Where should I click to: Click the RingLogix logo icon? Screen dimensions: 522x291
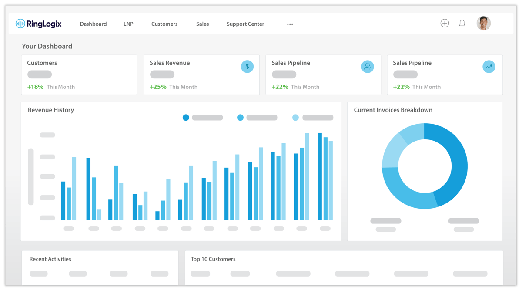(x=20, y=24)
